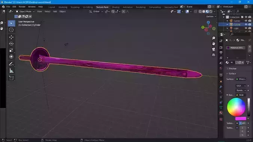Image resolution: width=253 pixels, height=142 pixels.
Task: Open the File menu
Action: [x=8, y=7]
